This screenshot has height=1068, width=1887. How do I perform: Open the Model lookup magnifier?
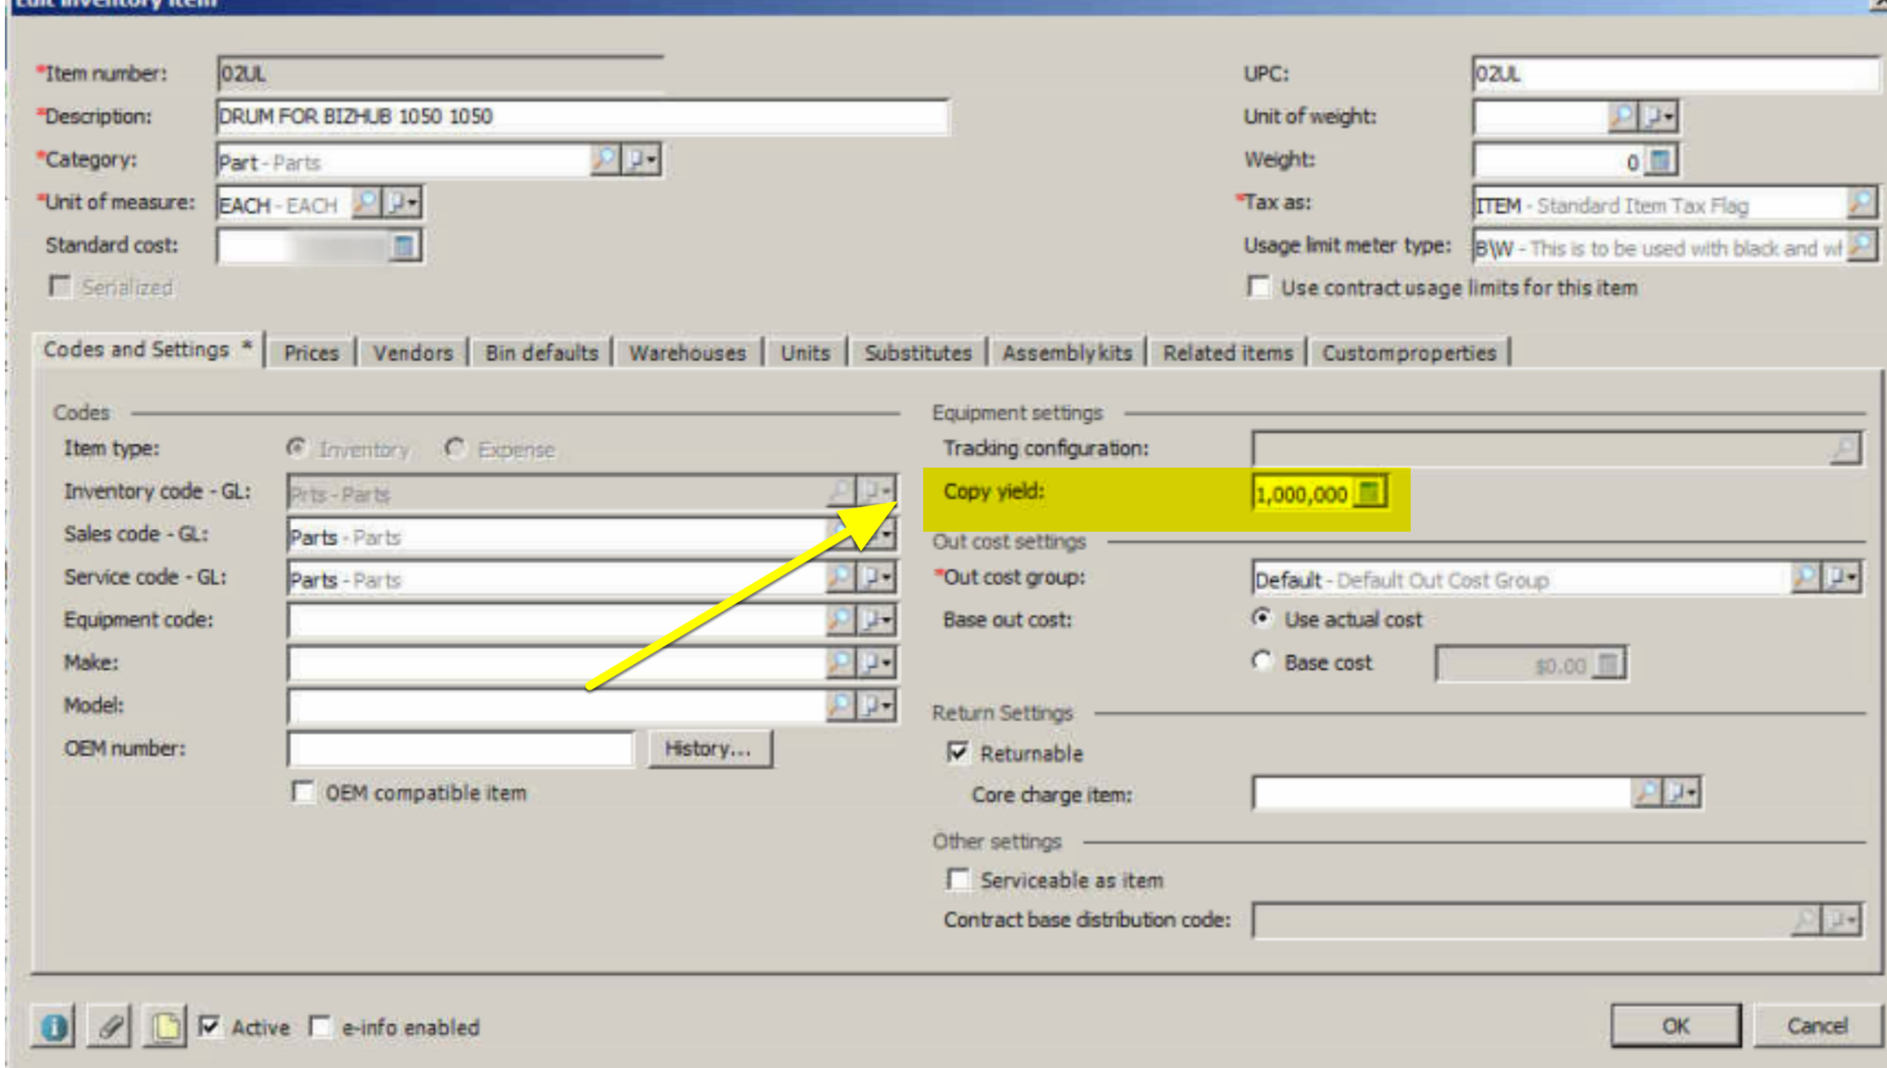840,706
